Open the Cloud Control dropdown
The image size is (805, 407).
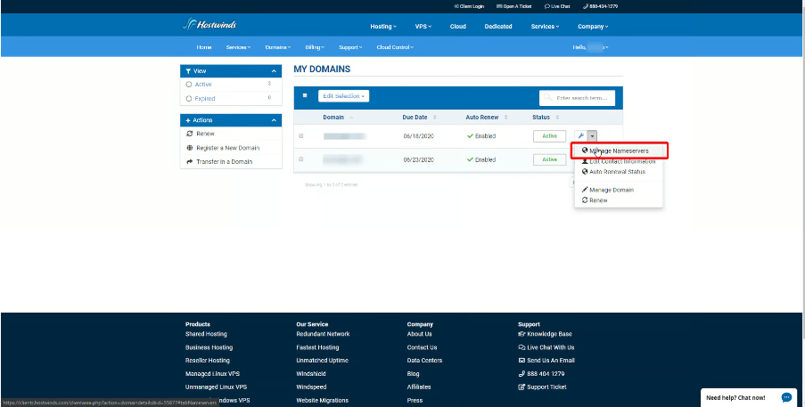[x=395, y=47]
